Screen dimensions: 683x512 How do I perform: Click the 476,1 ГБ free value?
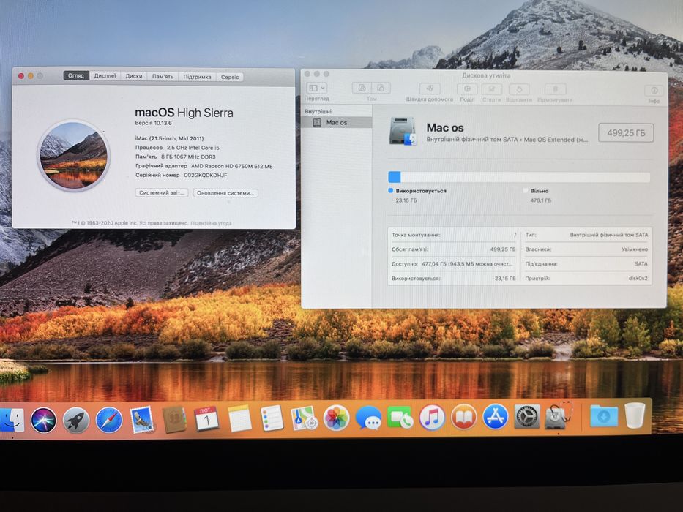point(540,200)
